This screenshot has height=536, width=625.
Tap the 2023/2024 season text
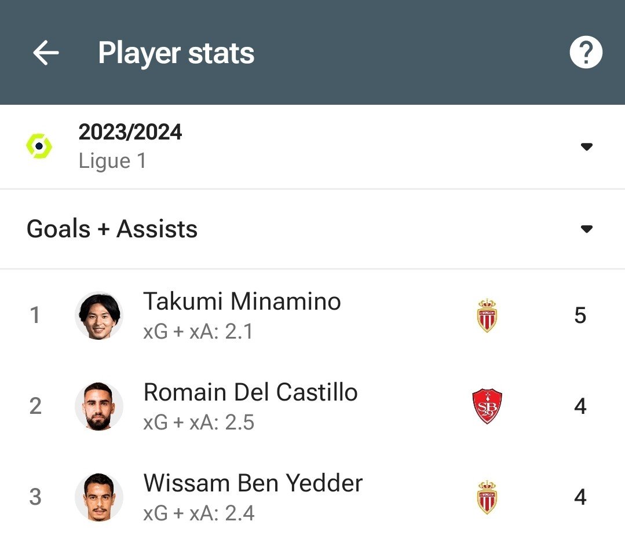pos(130,133)
